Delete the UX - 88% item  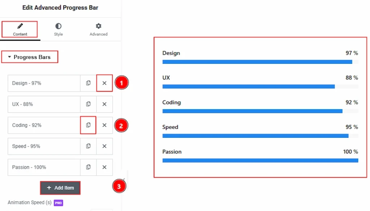[x=104, y=104]
